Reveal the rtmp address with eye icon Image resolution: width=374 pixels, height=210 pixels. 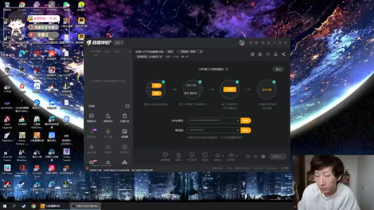(x=238, y=120)
